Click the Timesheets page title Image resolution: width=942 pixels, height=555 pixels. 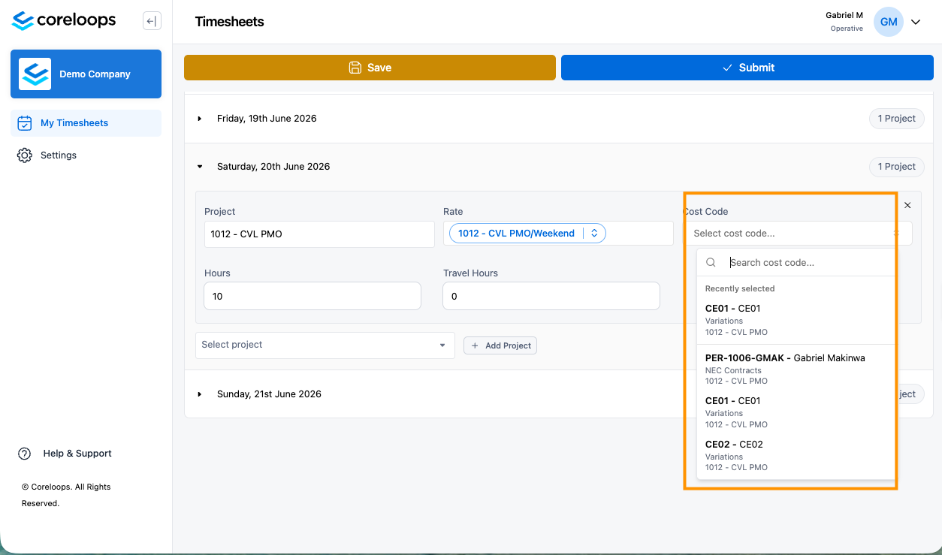(229, 22)
